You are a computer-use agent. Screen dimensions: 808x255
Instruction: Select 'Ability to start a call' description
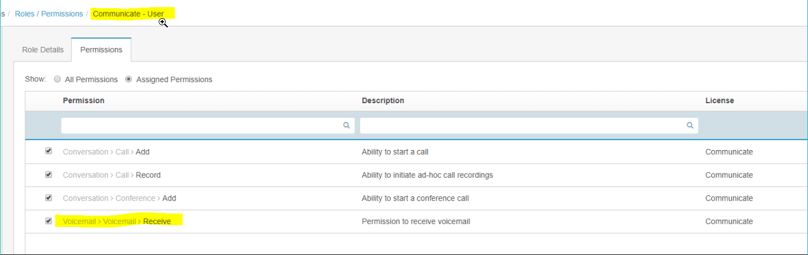(395, 152)
